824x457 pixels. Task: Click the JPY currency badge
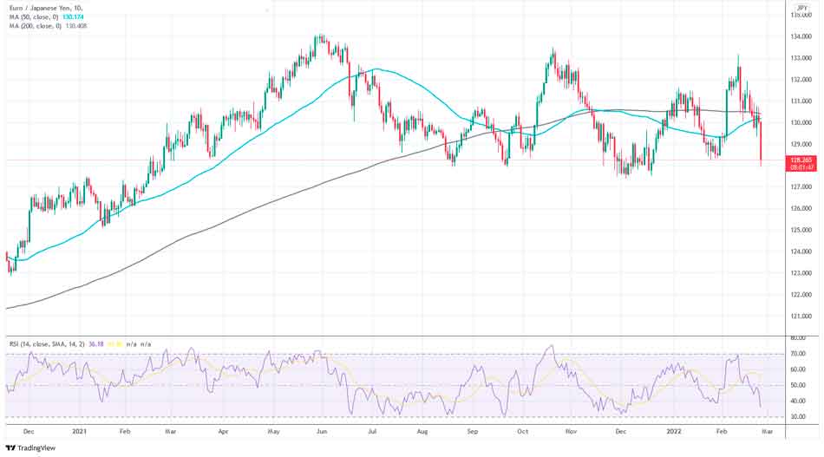(x=801, y=7)
